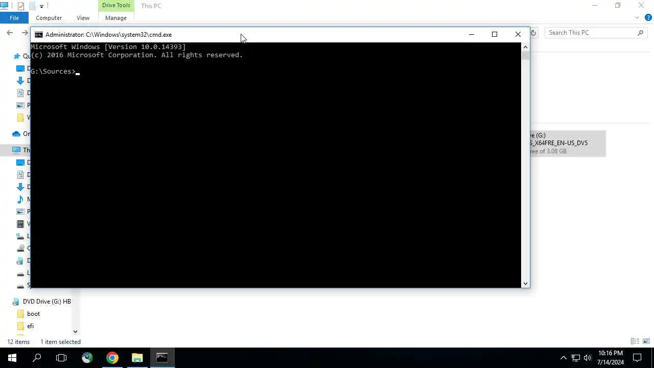Click the Drive Tools contextual tab header
This screenshot has width=654, height=368.
(116, 6)
